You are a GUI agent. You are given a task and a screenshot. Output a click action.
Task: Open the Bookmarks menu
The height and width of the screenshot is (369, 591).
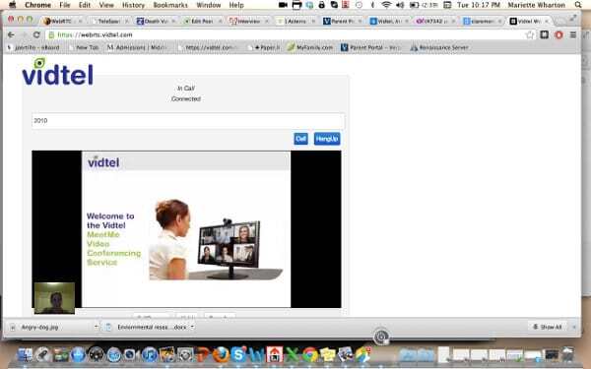(x=170, y=5)
